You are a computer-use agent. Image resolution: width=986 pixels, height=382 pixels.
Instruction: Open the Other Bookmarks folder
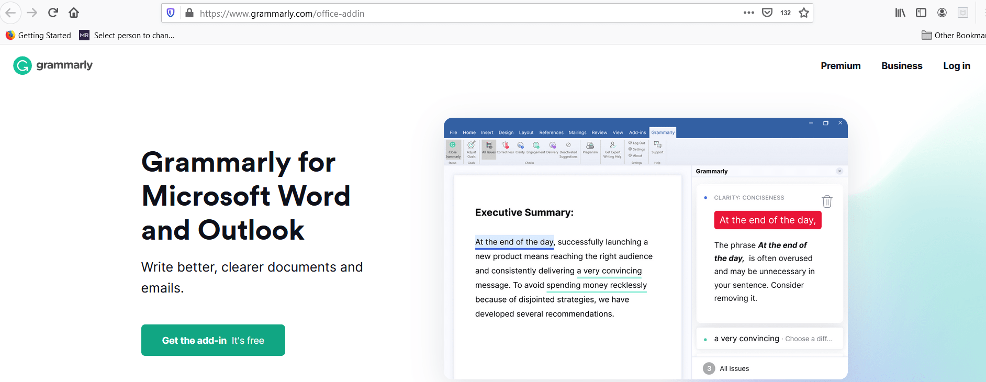(x=954, y=35)
